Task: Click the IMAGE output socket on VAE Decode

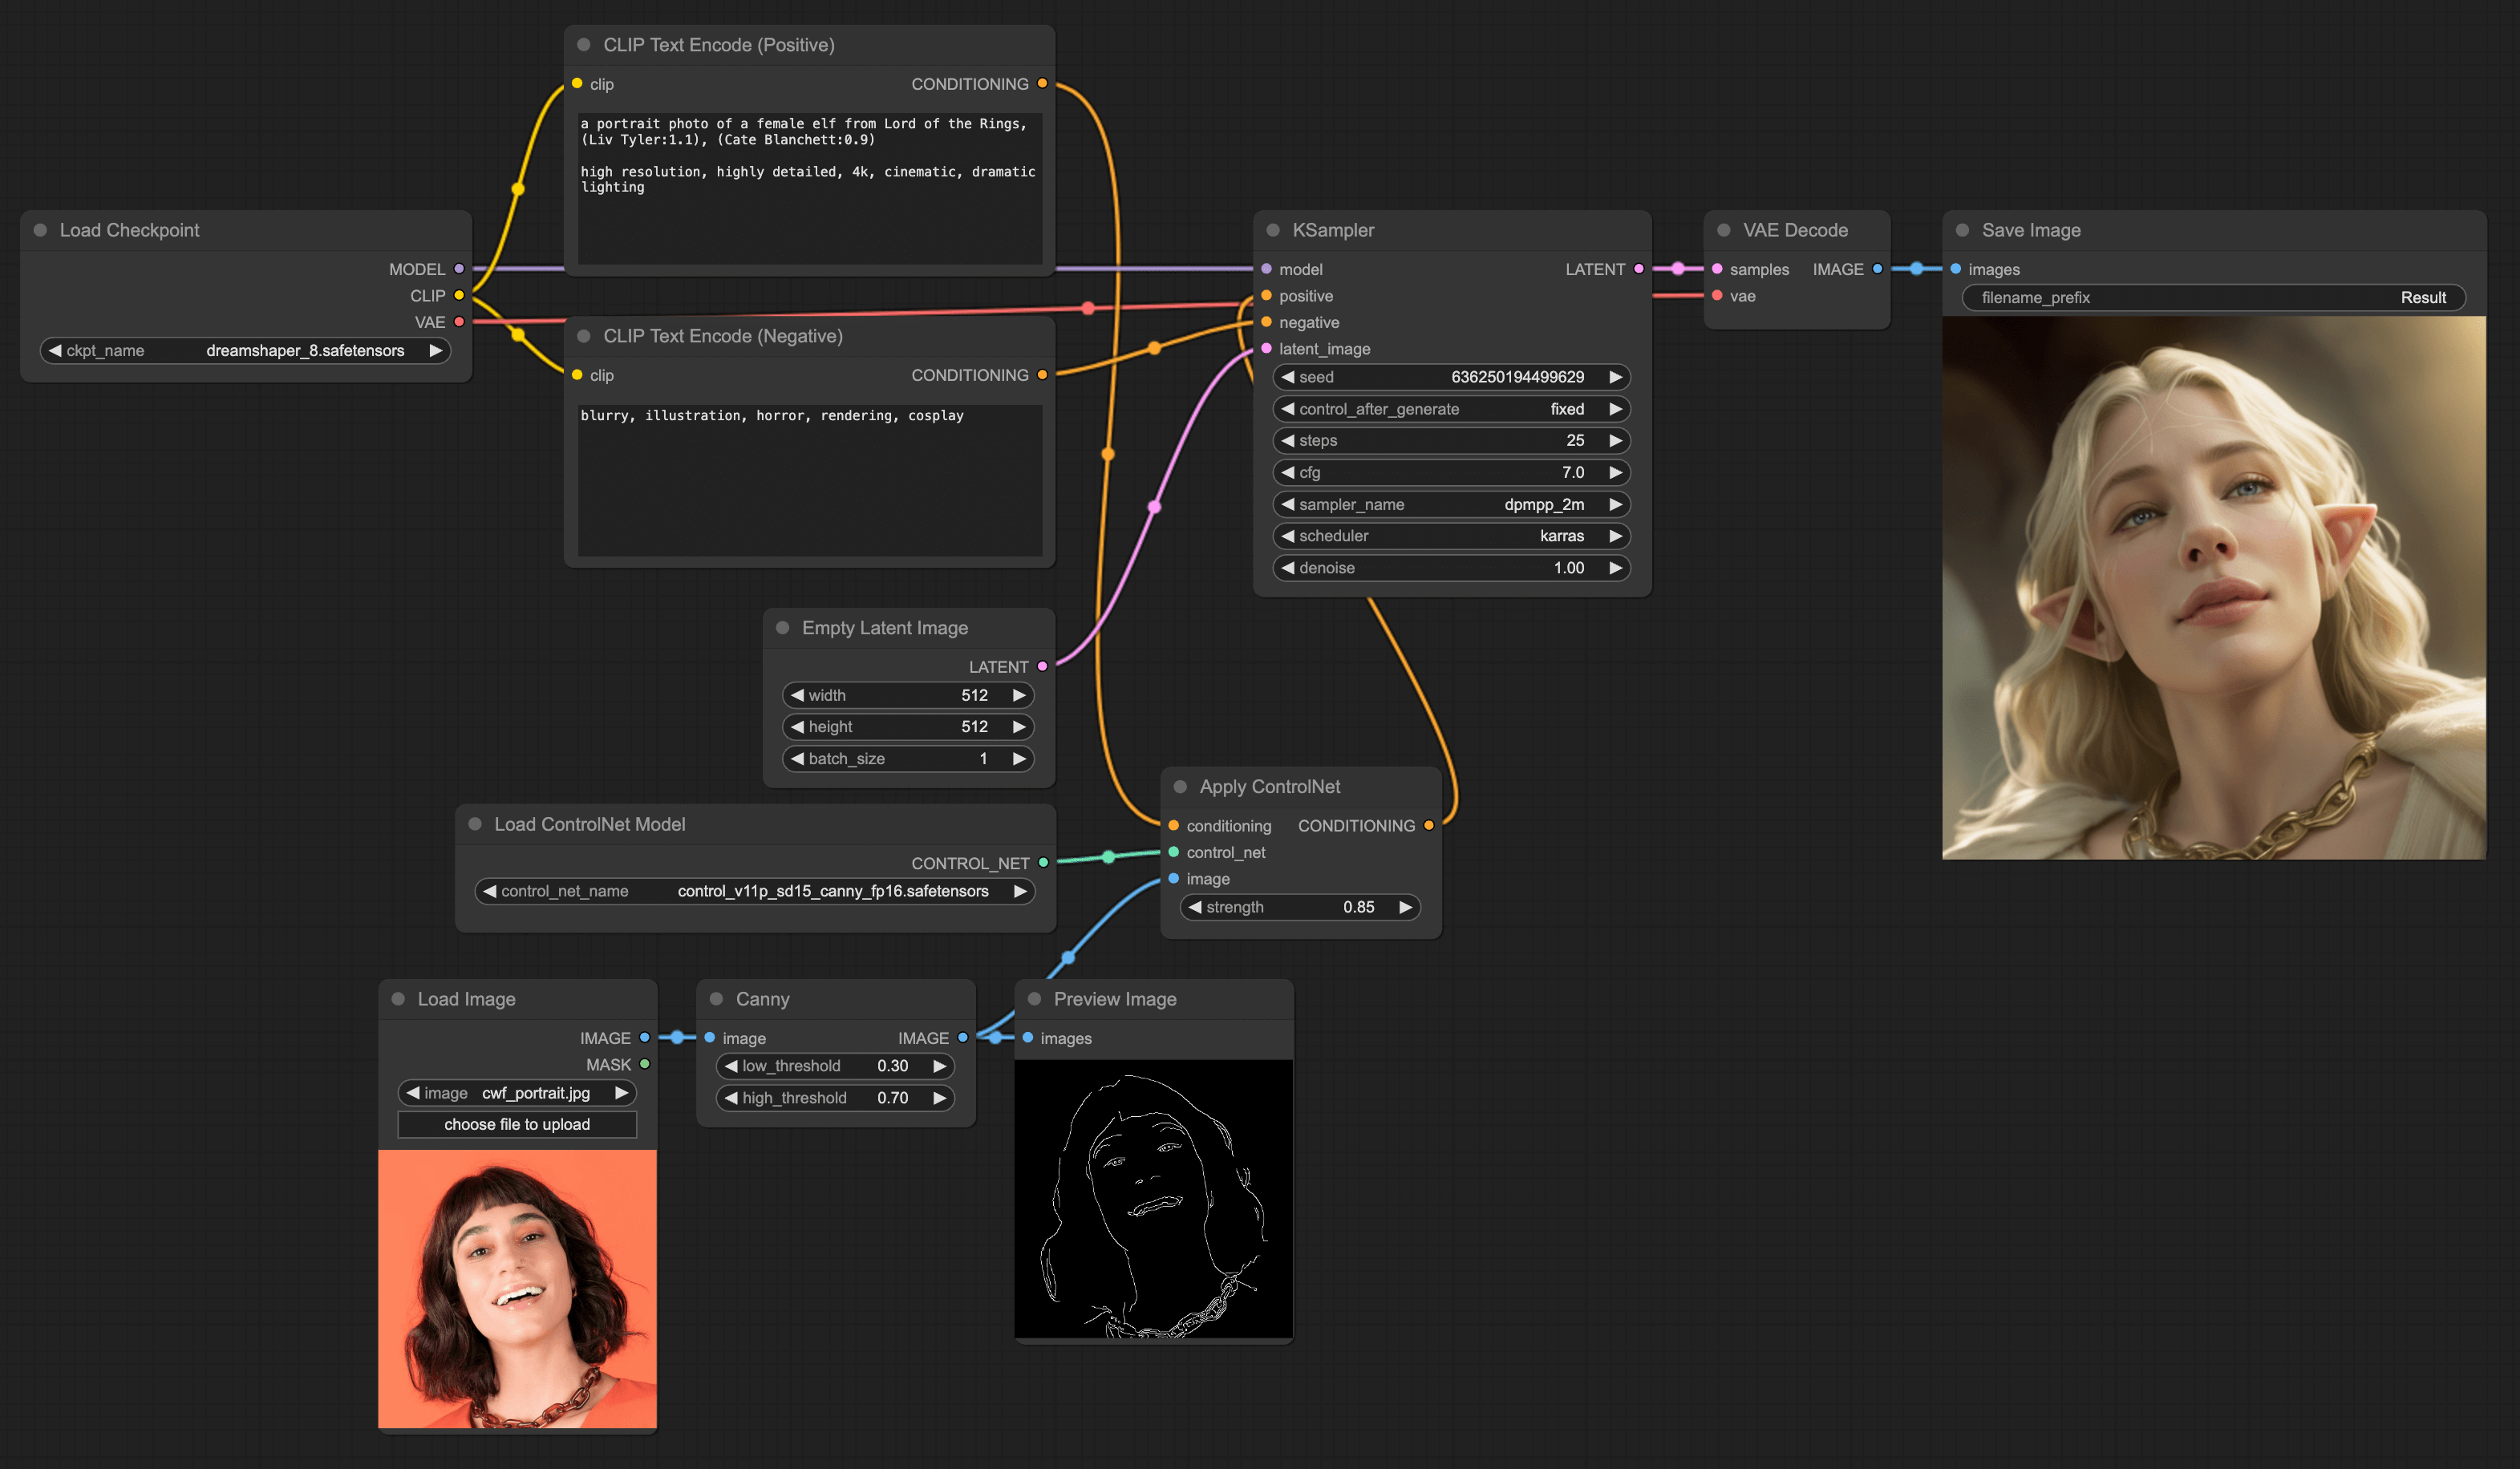Action: tap(1877, 269)
